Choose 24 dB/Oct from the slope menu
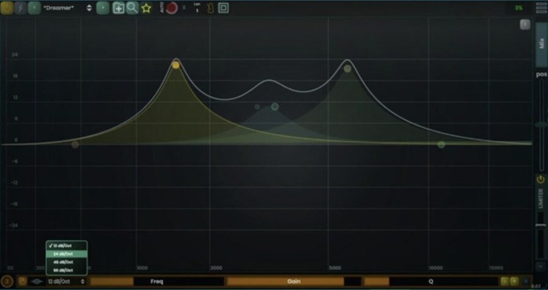Viewport: 548px width, 290px height. pyautogui.click(x=66, y=254)
